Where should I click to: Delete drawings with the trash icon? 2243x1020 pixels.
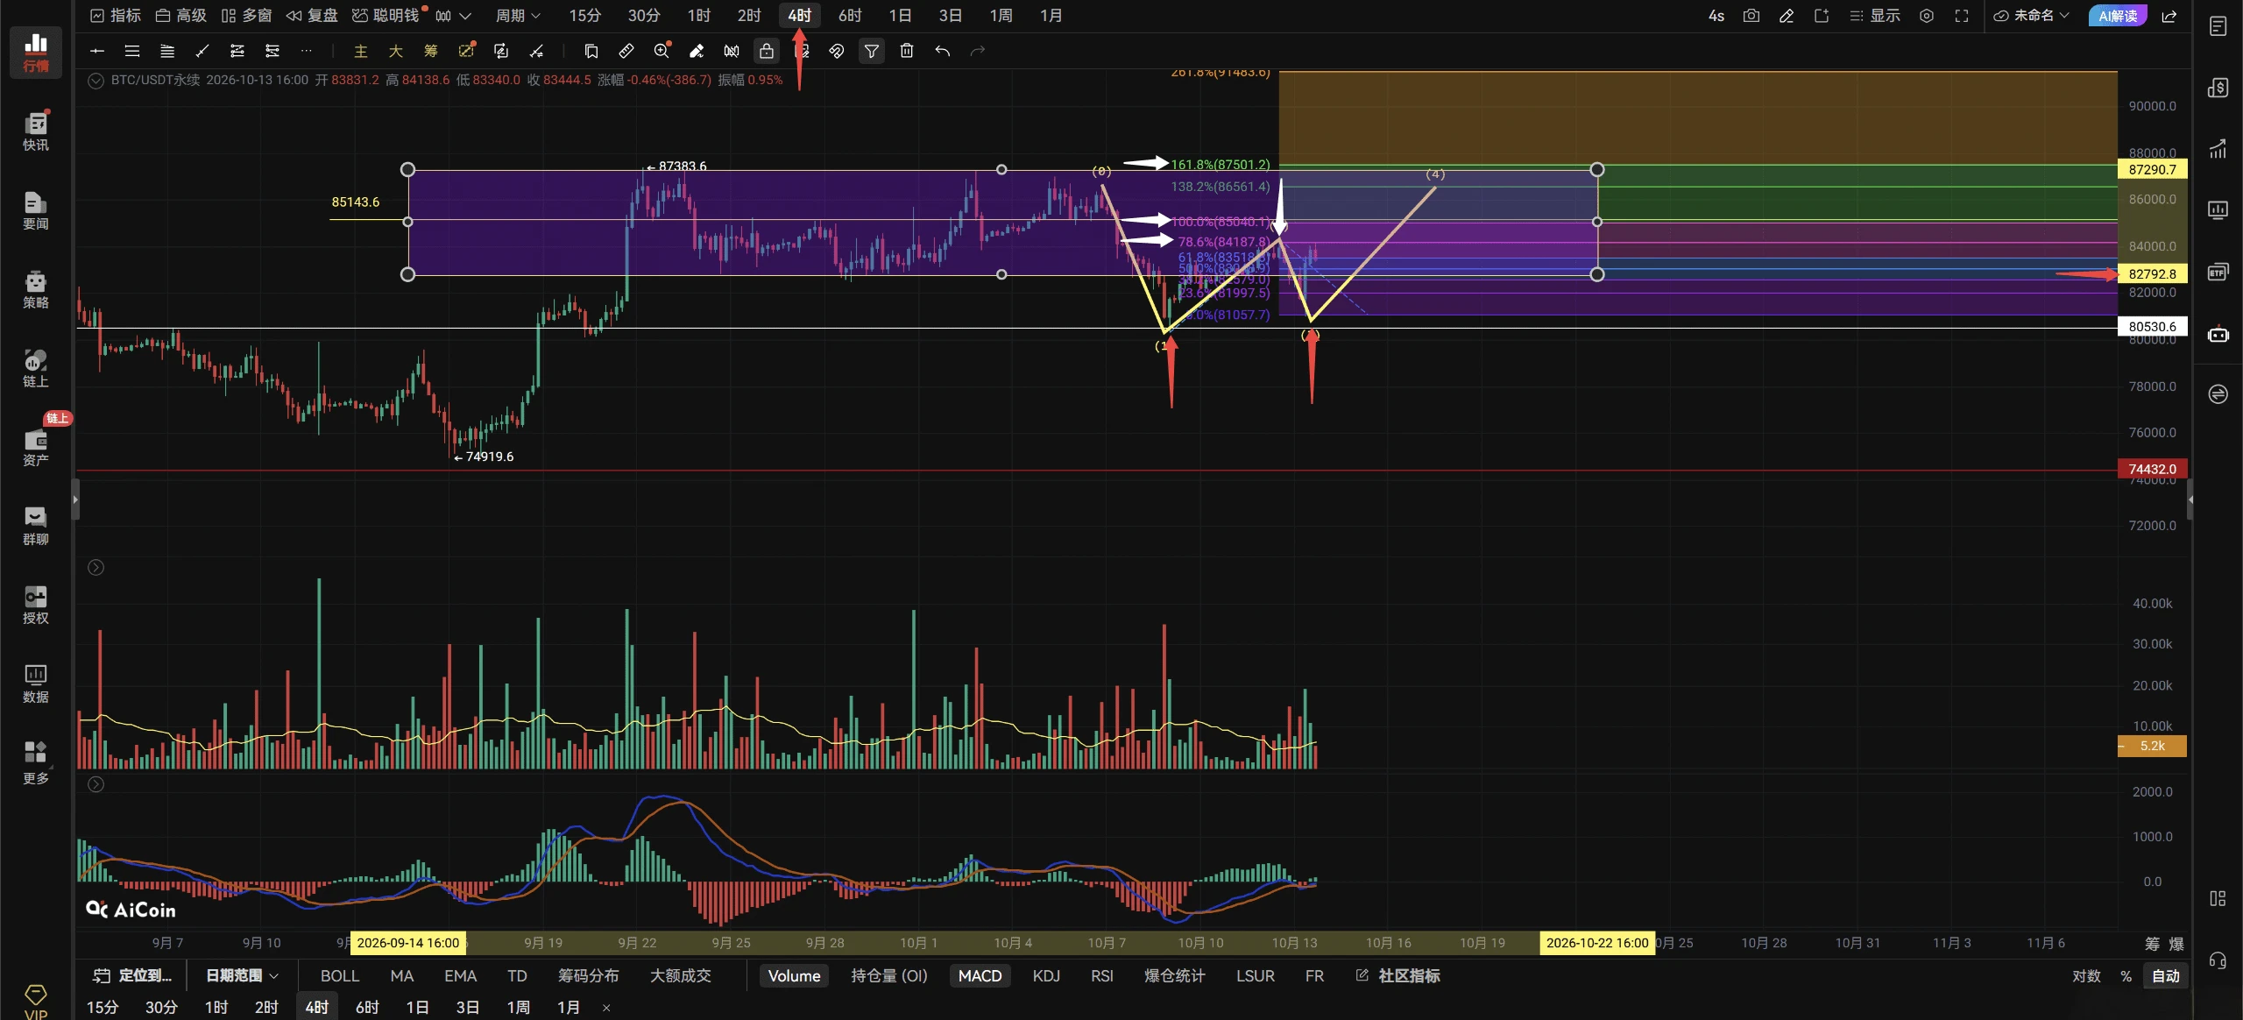click(907, 51)
